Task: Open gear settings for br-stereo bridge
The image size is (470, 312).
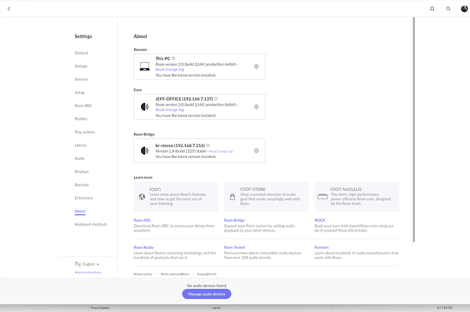Action: click(x=256, y=151)
